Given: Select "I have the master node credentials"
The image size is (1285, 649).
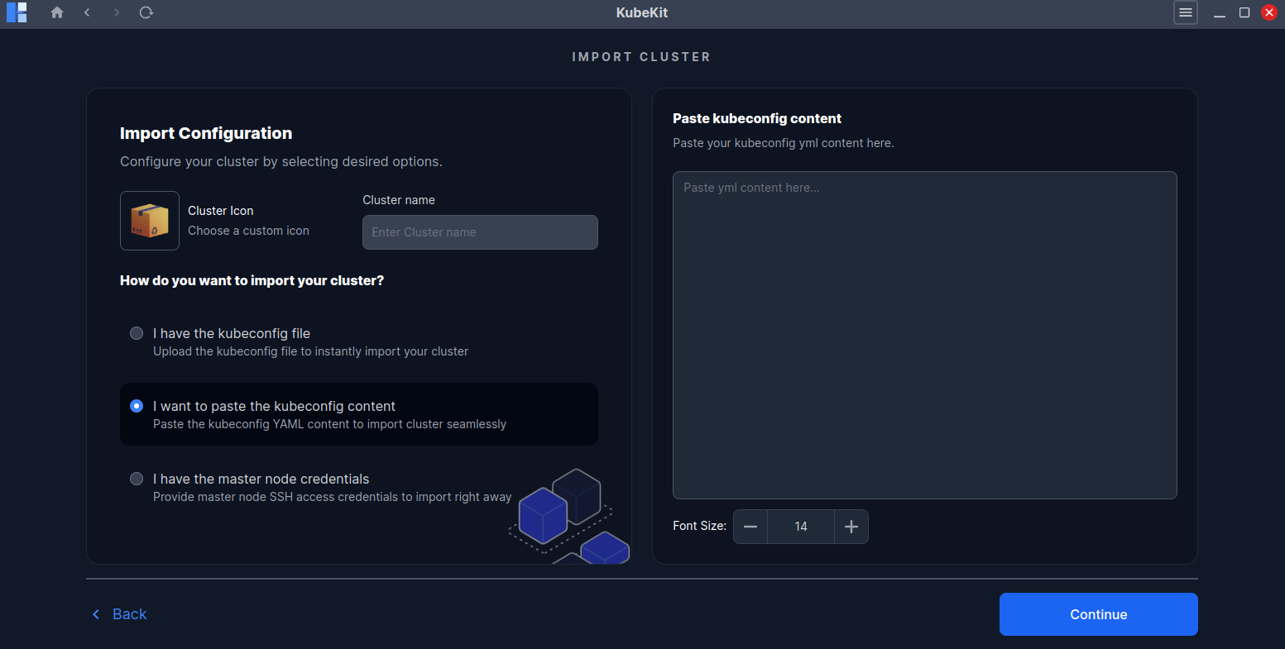Looking at the screenshot, I should pos(137,479).
